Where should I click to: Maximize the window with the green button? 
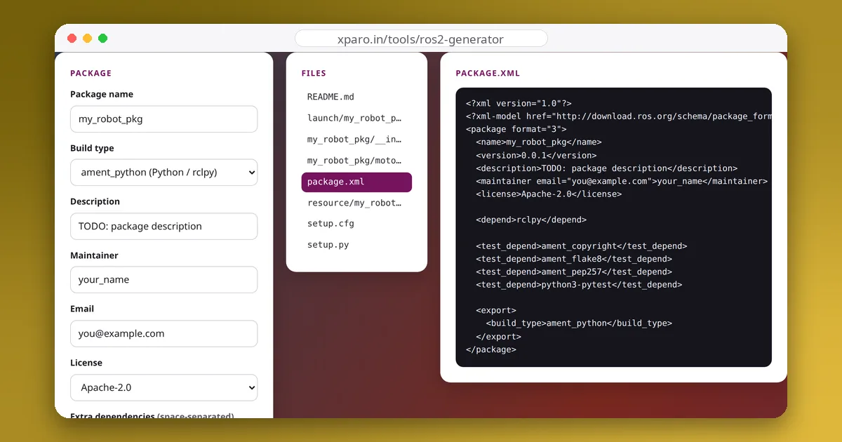102,39
